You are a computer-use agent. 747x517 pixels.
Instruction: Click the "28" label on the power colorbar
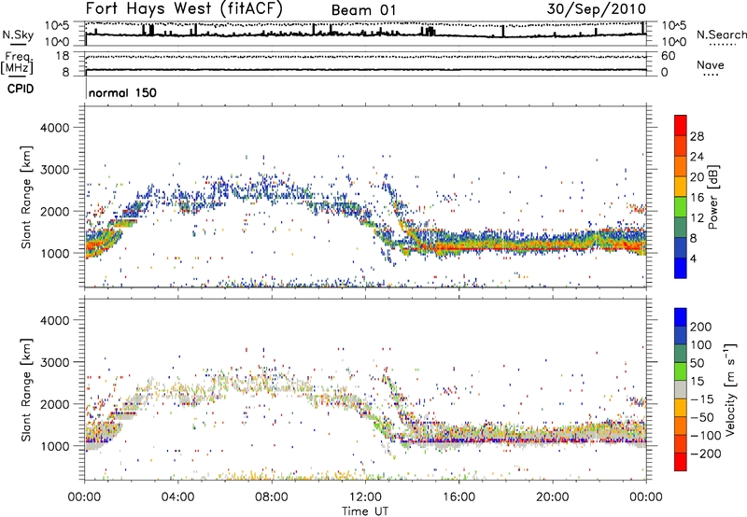pyautogui.click(x=697, y=136)
